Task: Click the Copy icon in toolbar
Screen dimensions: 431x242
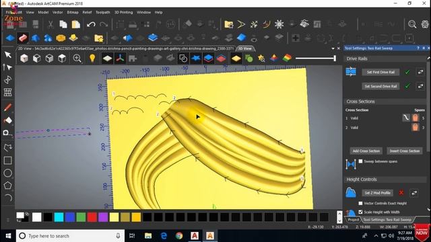Action: [63, 24]
